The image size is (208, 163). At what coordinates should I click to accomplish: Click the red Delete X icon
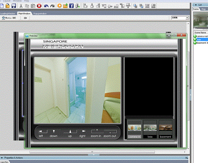(39, 6)
